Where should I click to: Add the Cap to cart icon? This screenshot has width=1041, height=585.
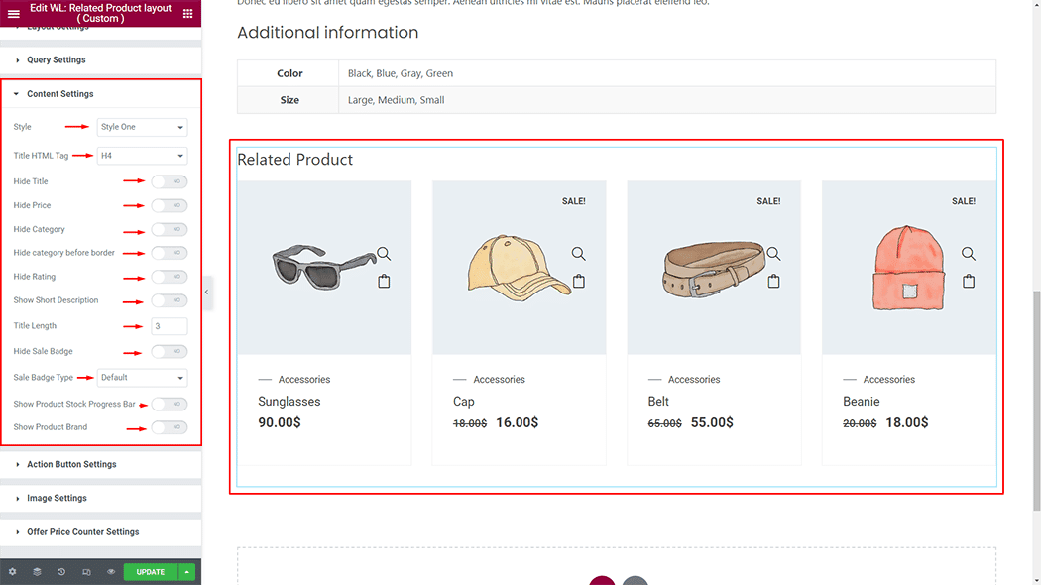pos(579,282)
